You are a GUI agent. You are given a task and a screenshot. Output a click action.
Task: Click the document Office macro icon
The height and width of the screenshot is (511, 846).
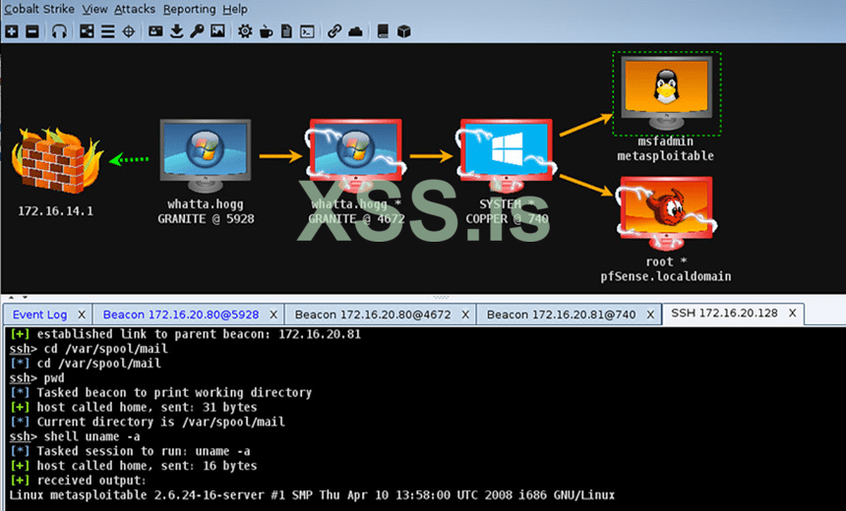point(286,31)
